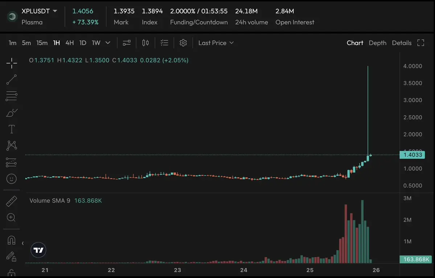Select the trend line drawing tool

(x=12, y=79)
